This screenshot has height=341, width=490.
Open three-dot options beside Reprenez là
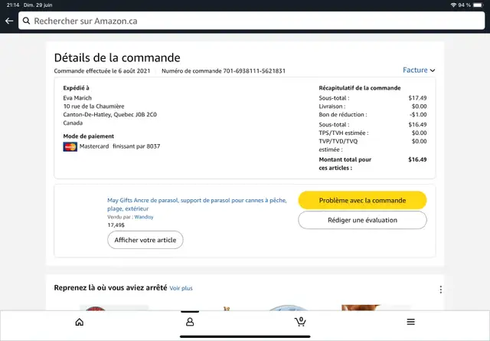[x=441, y=290]
